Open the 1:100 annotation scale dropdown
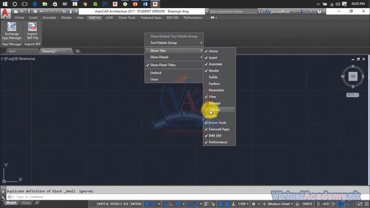This screenshot has height=208, width=370. [243, 204]
